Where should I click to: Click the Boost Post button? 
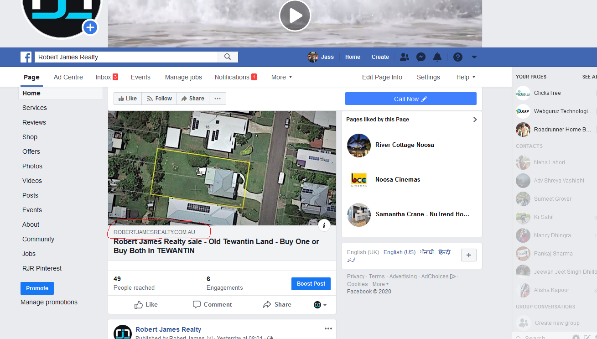[311, 284]
